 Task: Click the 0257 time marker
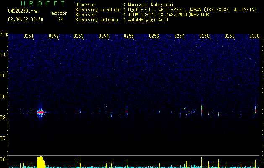[x=179, y=36]
